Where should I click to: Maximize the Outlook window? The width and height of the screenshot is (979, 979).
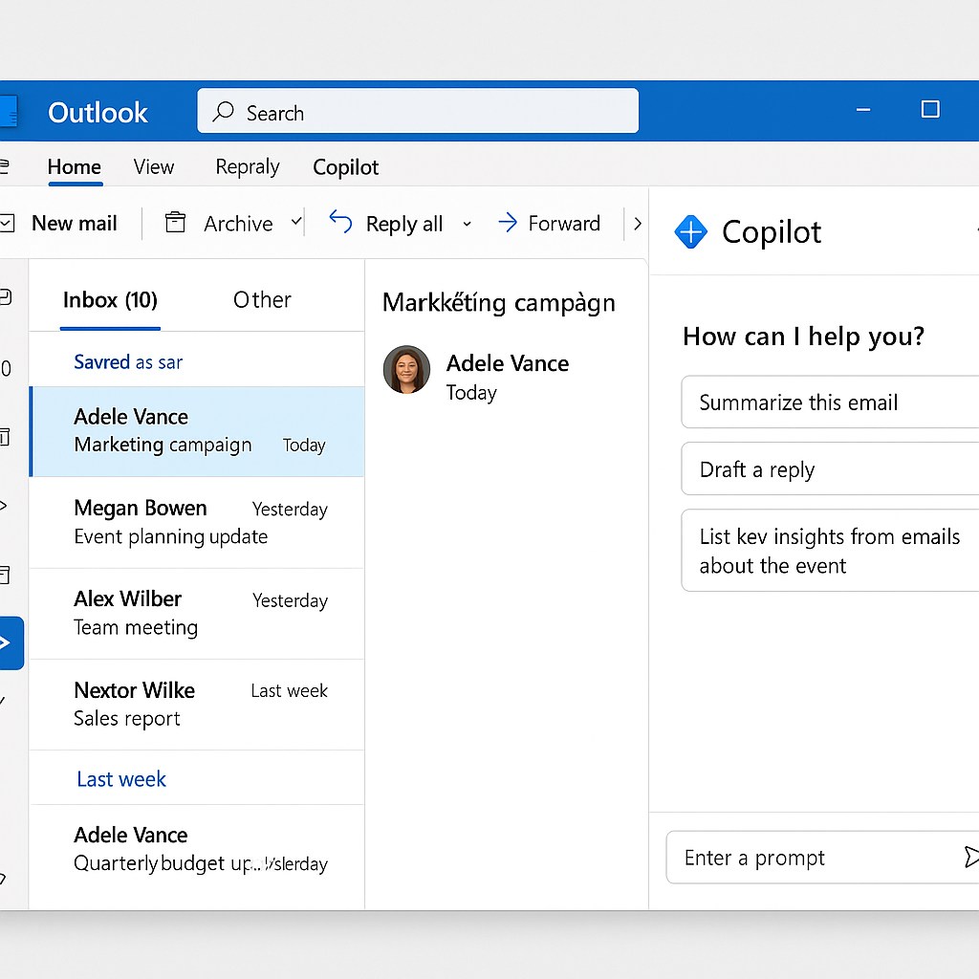[930, 109]
